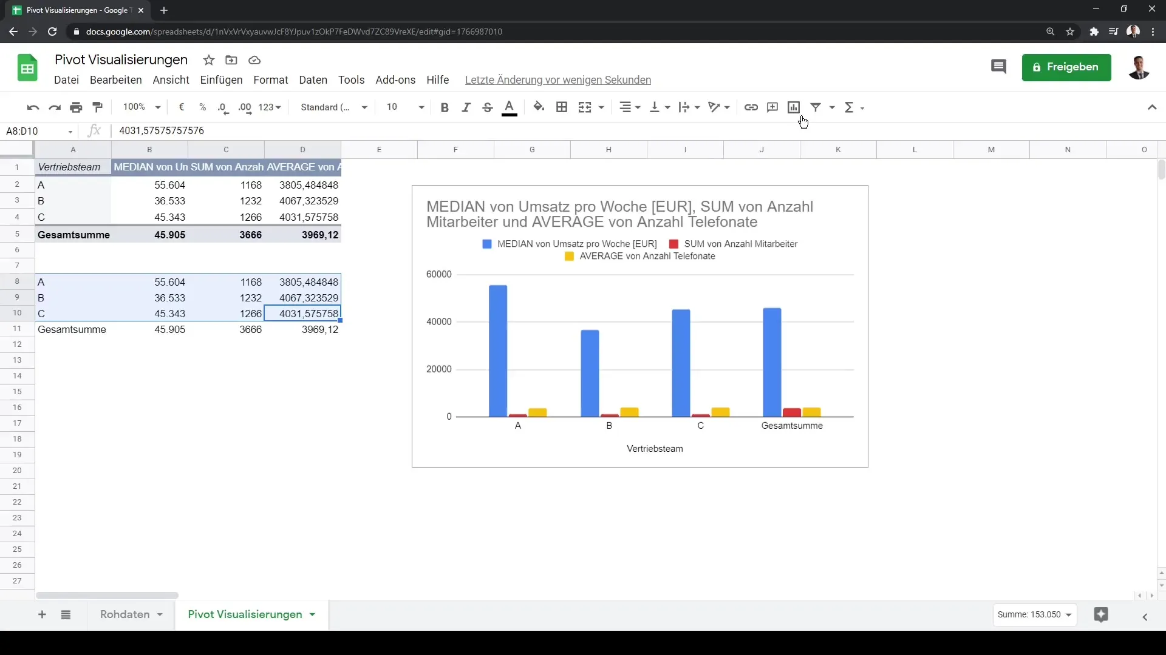Click the Freigeben share button
This screenshot has height=655, width=1166.
point(1066,67)
